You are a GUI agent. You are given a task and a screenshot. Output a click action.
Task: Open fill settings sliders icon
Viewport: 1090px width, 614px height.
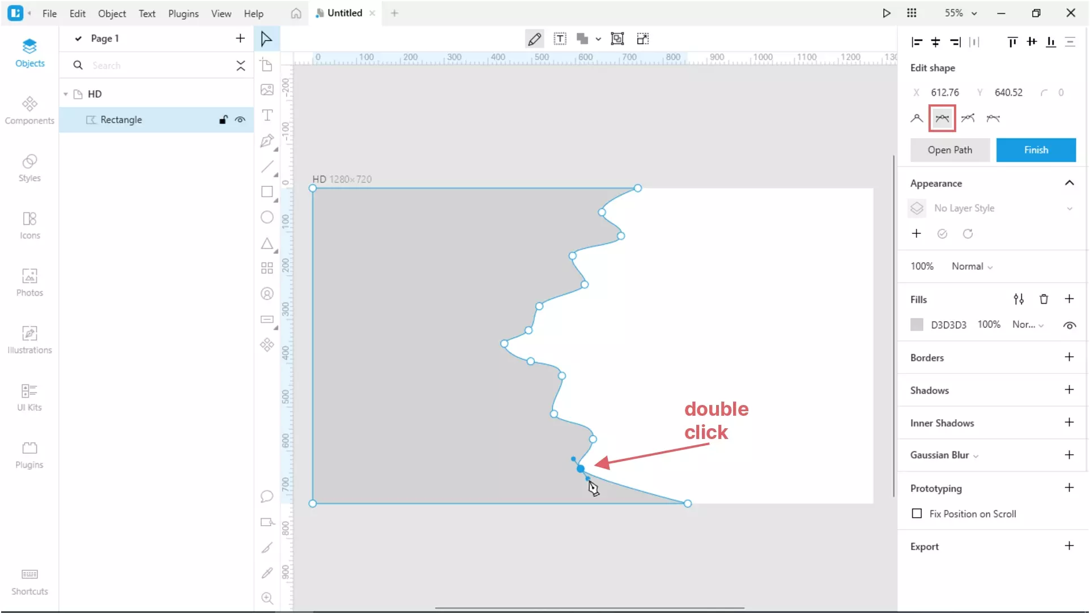[x=1019, y=299]
